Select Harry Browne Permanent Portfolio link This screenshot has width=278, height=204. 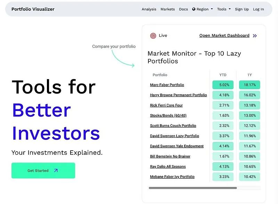point(178,95)
